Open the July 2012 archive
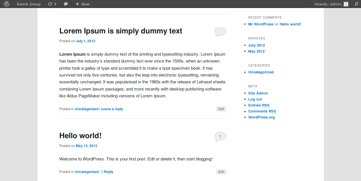The width and height of the screenshot is (361, 181). pyautogui.click(x=257, y=45)
